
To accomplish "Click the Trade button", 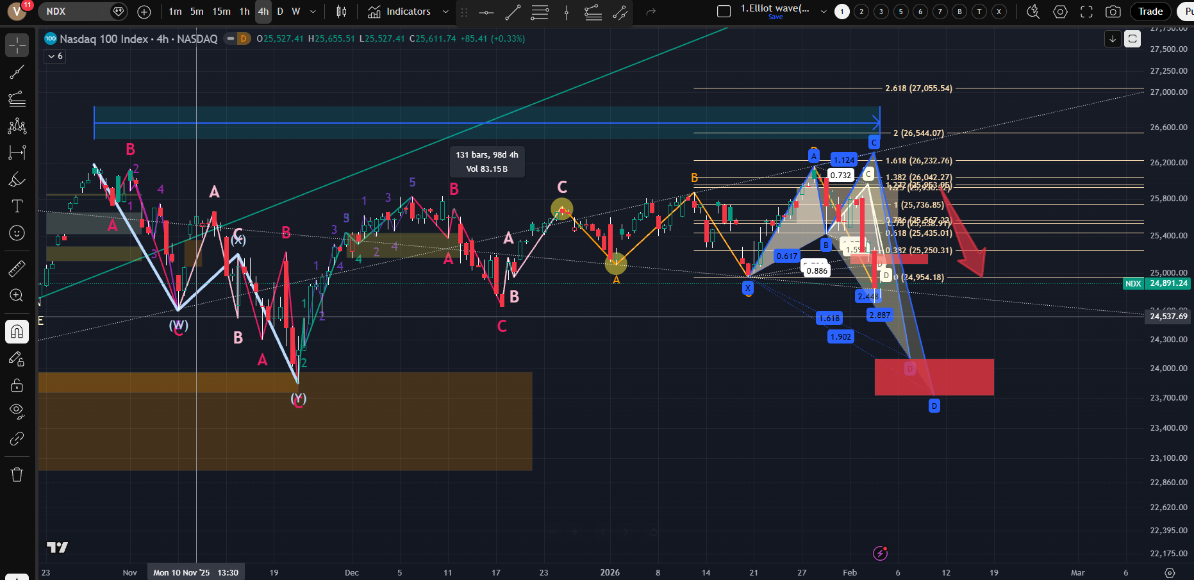I will 1150,12.
